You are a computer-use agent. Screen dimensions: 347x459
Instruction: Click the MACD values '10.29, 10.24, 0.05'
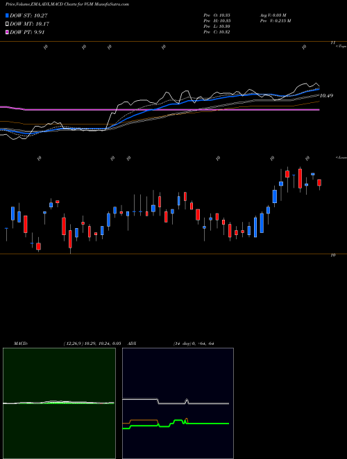pos(103,344)
